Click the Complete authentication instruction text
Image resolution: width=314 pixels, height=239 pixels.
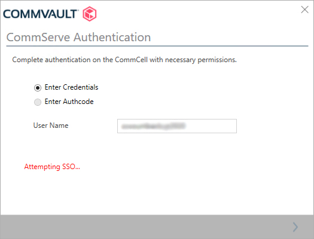(x=124, y=60)
